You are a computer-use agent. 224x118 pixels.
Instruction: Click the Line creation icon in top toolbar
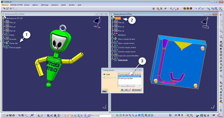[x=199, y=8]
